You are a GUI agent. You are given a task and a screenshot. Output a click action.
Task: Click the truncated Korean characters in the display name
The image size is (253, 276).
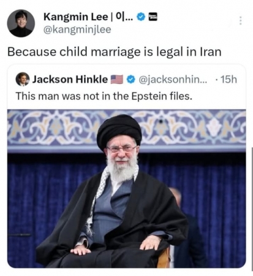point(124,17)
